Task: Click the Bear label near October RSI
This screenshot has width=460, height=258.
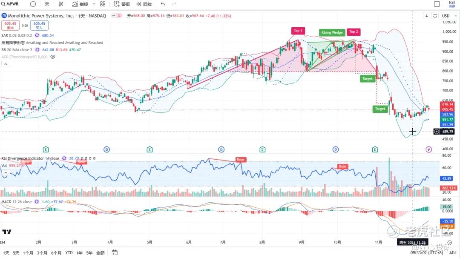Action: (342, 166)
